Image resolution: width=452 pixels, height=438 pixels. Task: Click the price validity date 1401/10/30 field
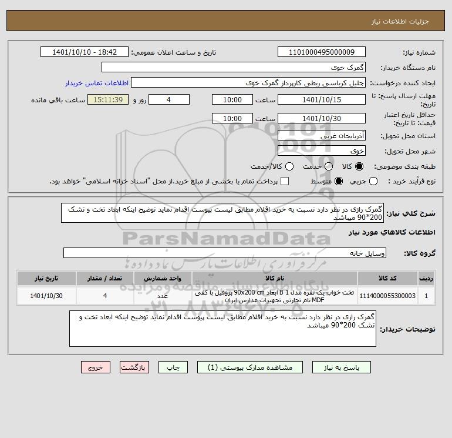click(322, 118)
